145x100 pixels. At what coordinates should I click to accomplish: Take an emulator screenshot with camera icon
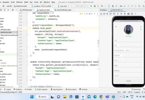pos(128,14)
